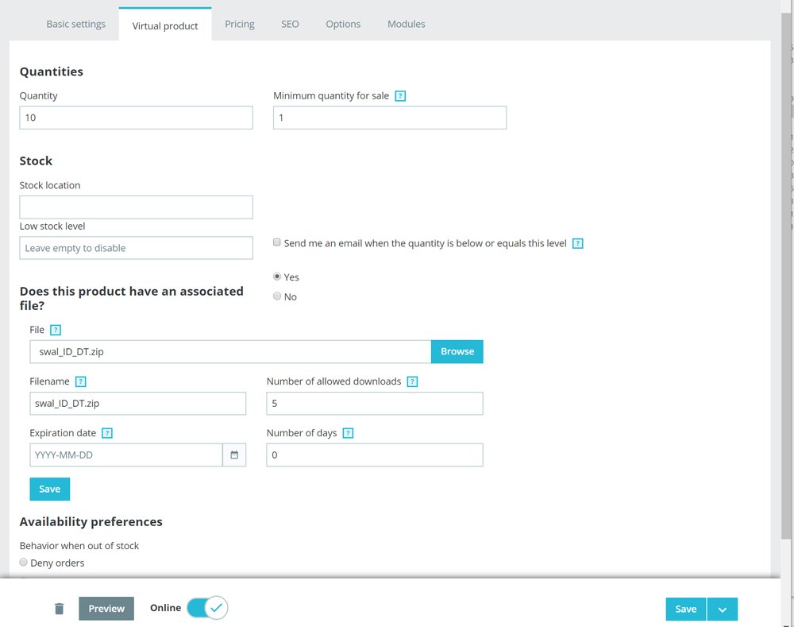Screen dimensions: 794x627
Task: Open help for Number of allowed downloads
Action: (412, 381)
